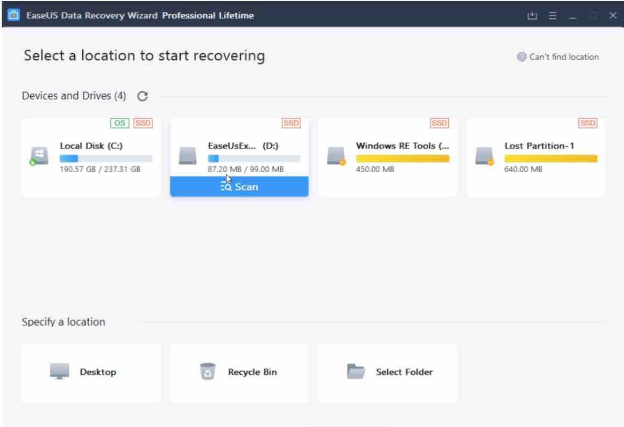The height and width of the screenshot is (427, 624).
Task: Click the SSD badge on EaseUsEx (D:)
Action: tap(291, 123)
